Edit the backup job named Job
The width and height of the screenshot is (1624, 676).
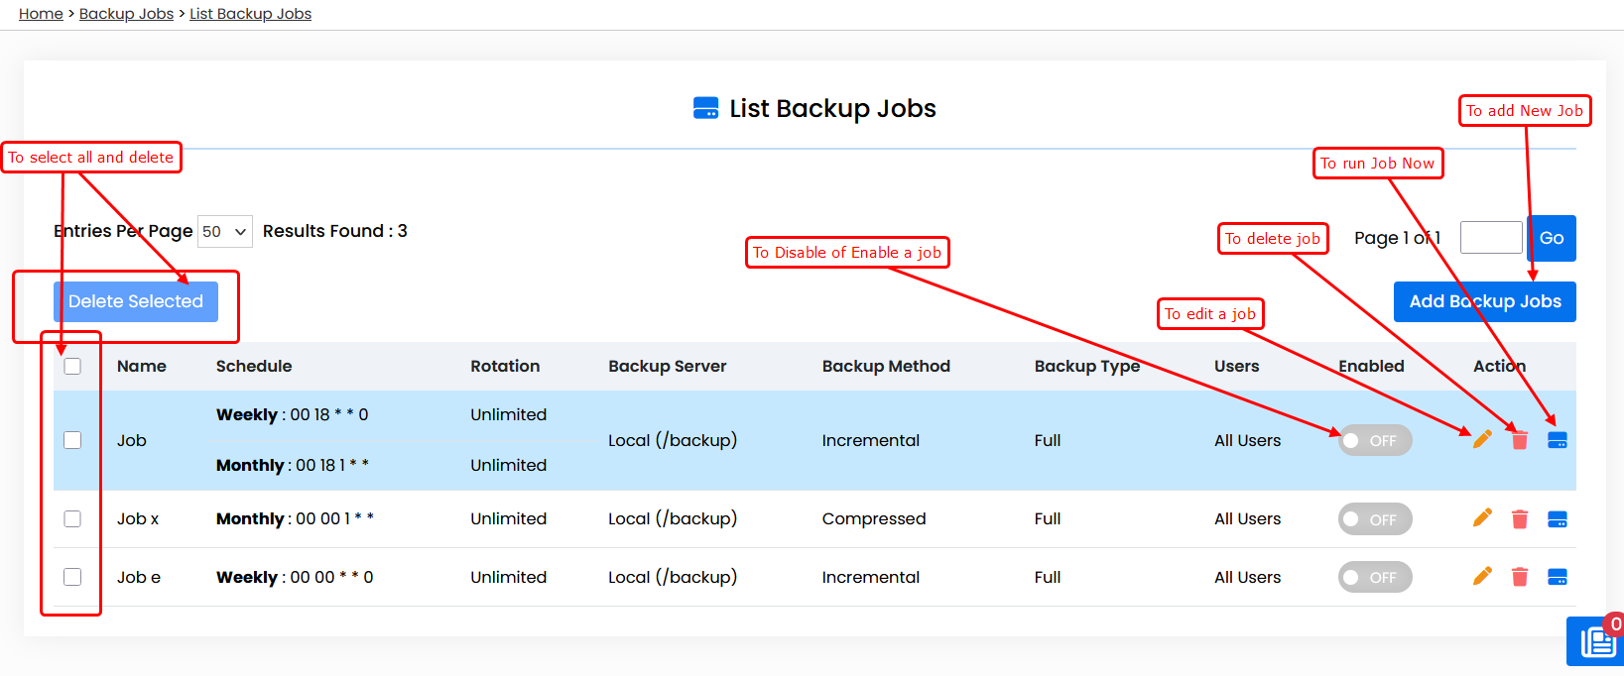[1482, 439]
